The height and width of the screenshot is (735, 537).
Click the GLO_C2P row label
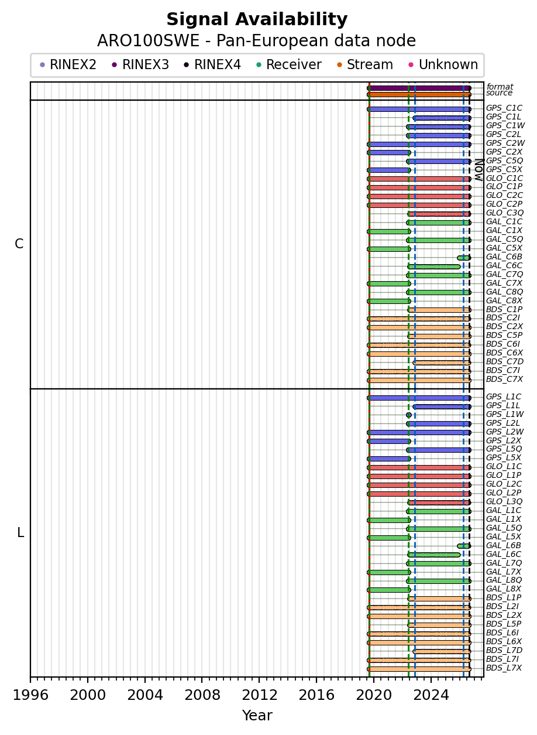tap(504, 204)
